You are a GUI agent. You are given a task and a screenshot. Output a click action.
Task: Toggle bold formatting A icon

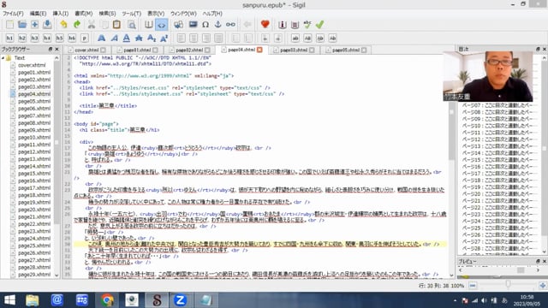101,38
